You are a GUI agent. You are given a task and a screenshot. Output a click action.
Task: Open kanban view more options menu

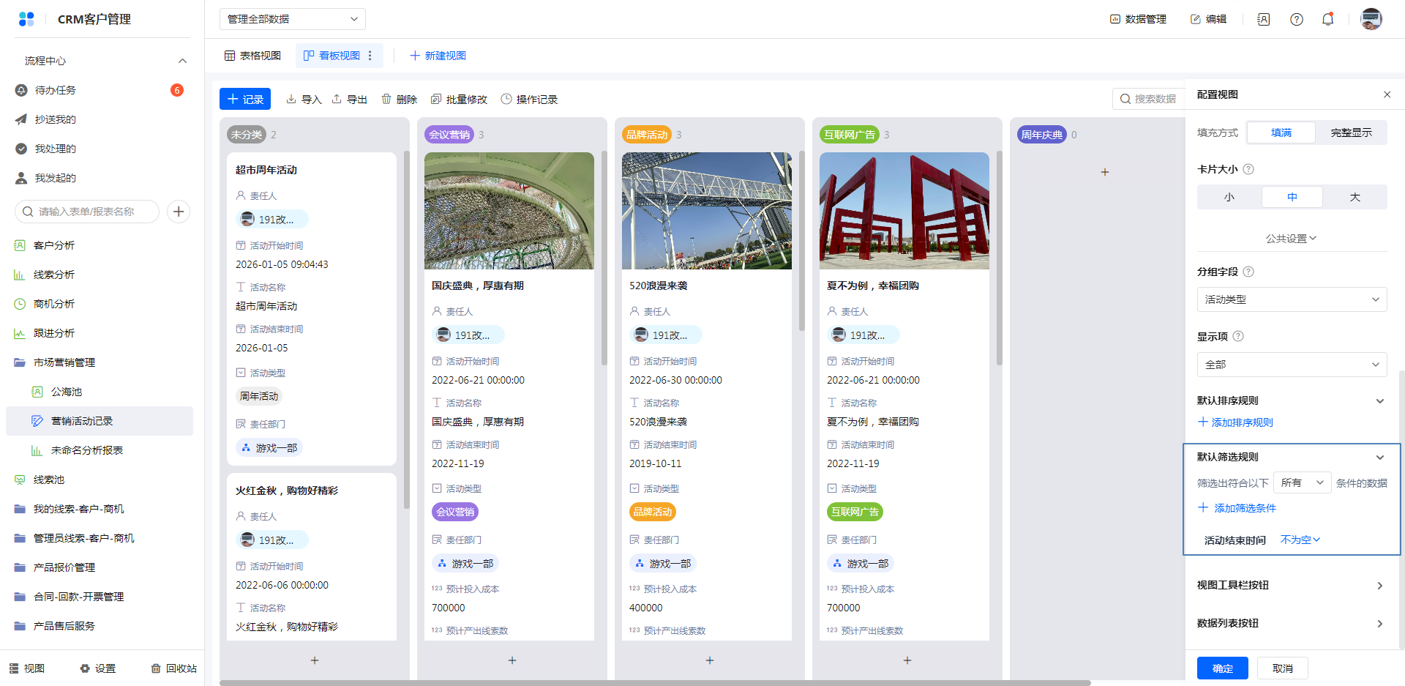(370, 56)
